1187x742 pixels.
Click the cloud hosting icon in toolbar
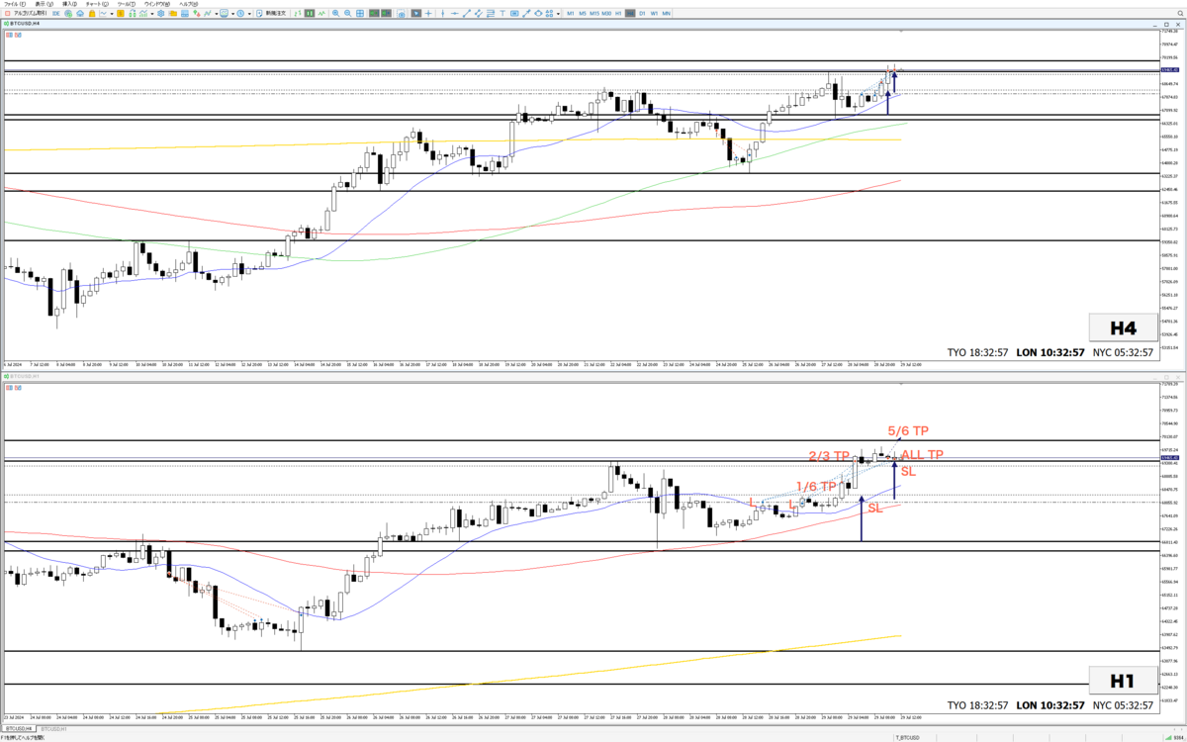click(x=79, y=13)
